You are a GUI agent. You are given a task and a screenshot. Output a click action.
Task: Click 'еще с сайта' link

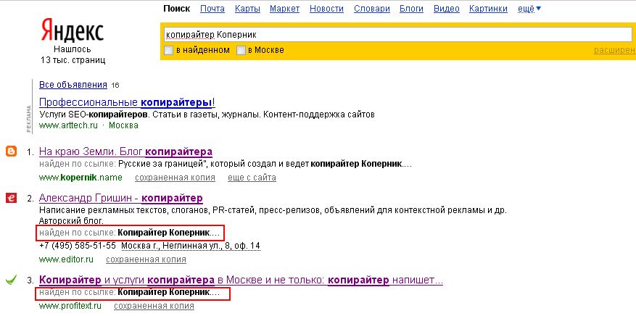[252, 178]
